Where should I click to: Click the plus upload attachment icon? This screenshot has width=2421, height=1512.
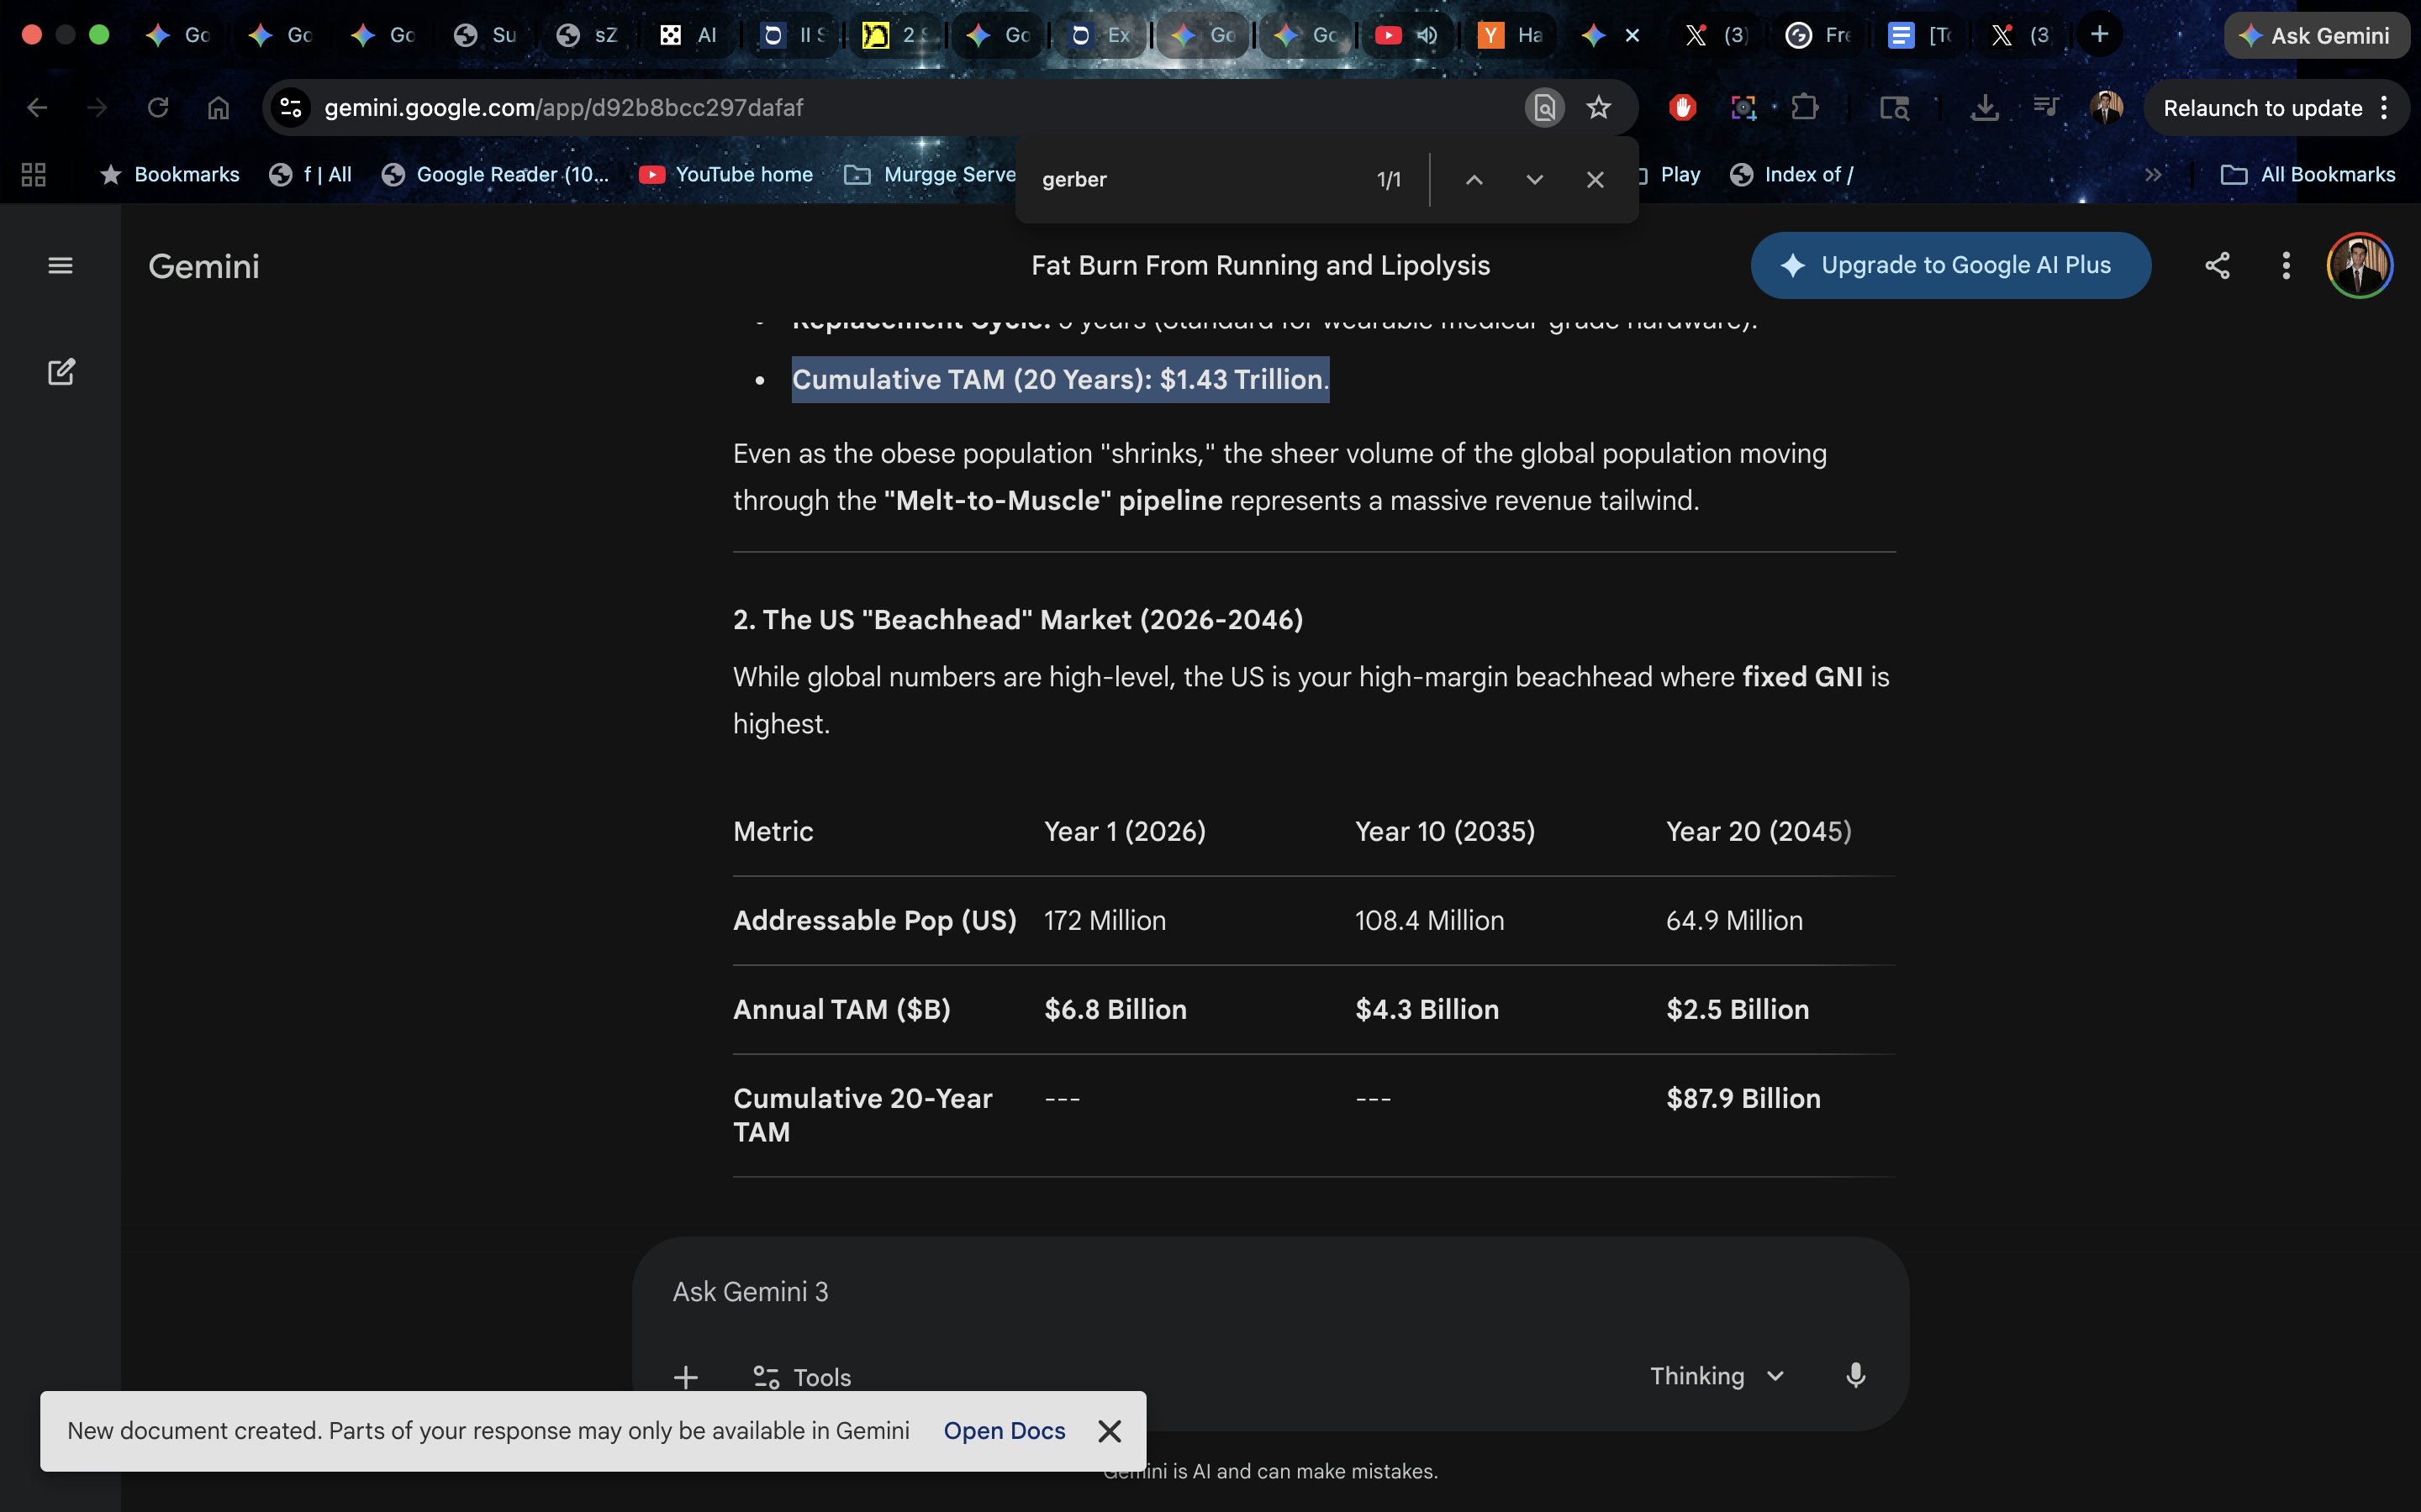tap(685, 1377)
